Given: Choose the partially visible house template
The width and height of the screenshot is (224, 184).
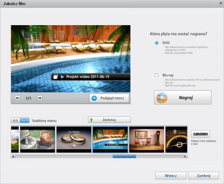Looking at the screenshot, I should (15, 140).
